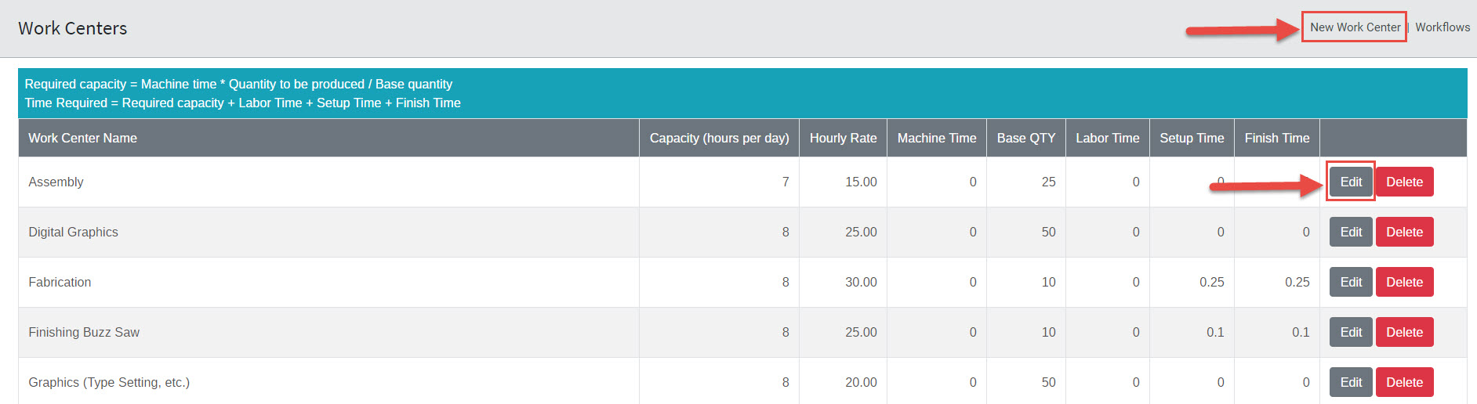The image size is (1477, 404).
Task: Select the Hourly Rate column header
Action: tap(843, 139)
